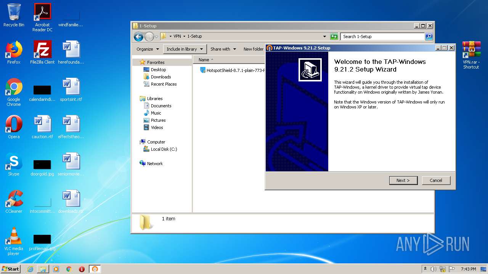This screenshot has height=274, width=488.
Task: Open Local Disk (C:) in tree
Action: click(164, 149)
